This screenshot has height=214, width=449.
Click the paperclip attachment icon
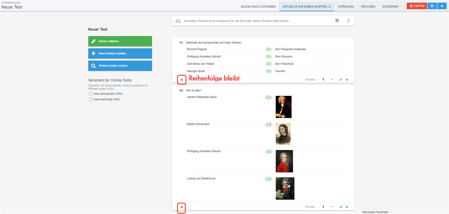[348, 21]
